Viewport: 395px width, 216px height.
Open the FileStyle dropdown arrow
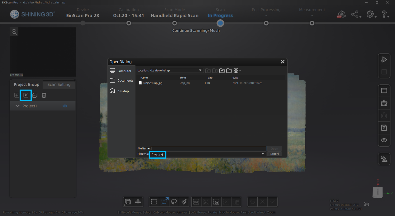pos(263,154)
